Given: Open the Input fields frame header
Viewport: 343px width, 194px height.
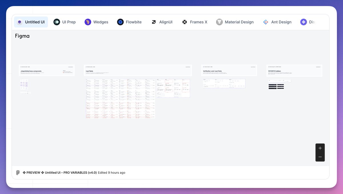Looking at the screenshot, I should click(138, 70).
